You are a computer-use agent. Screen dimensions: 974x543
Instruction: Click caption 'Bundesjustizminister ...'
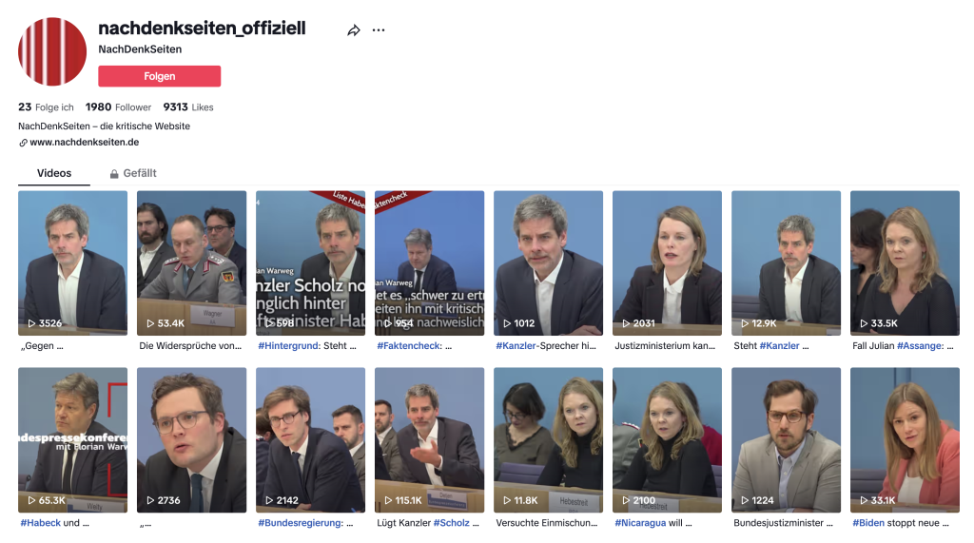(x=784, y=523)
